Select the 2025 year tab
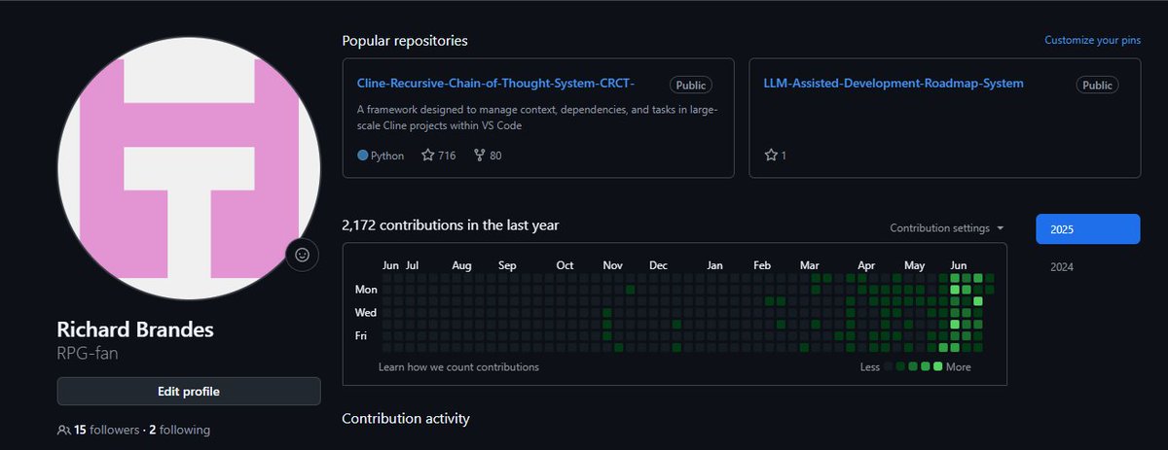Screen dimensions: 1168x450 pos(1087,228)
